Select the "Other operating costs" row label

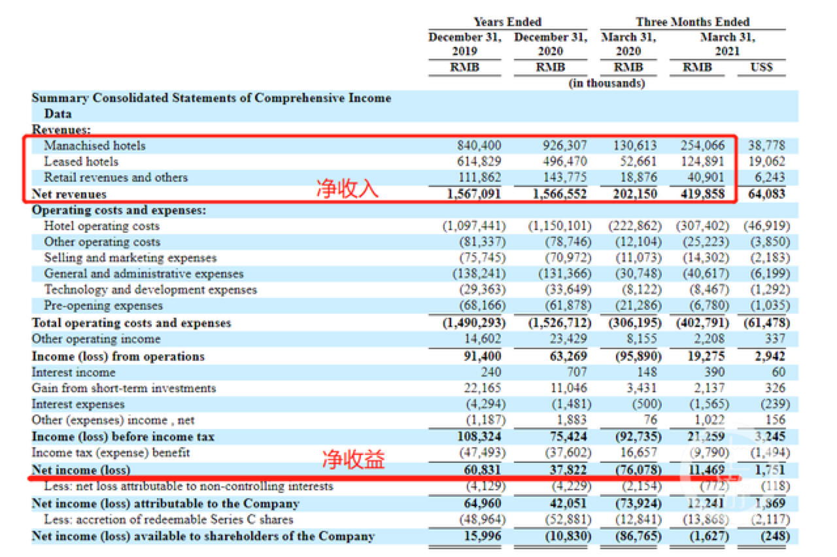coord(102,242)
